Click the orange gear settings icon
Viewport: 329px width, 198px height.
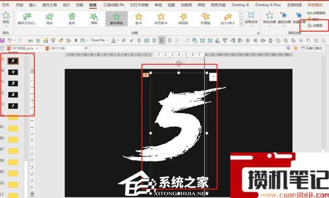coord(296,48)
